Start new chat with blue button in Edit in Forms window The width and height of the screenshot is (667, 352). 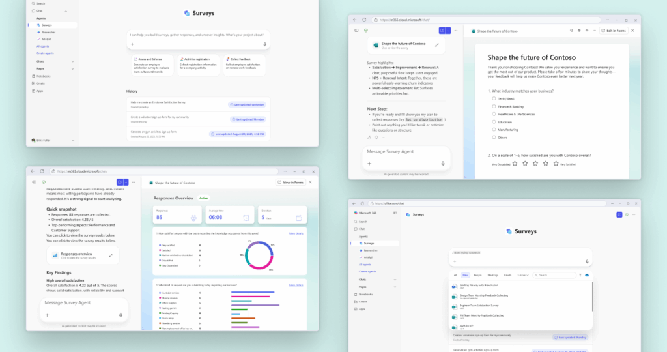[x=442, y=31]
